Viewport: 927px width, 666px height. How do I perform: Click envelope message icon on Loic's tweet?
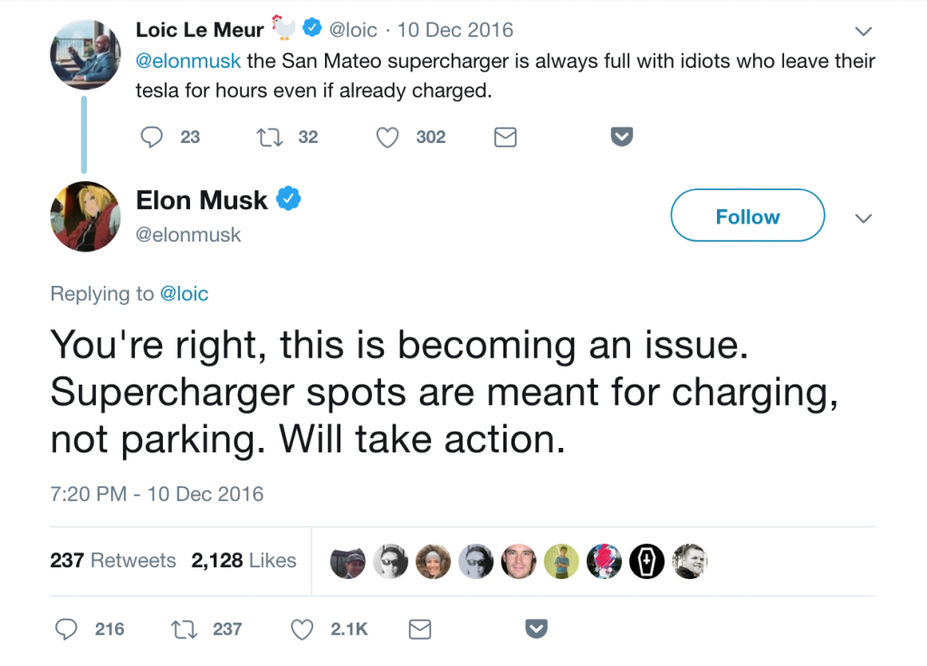click(x=505, y=138)
